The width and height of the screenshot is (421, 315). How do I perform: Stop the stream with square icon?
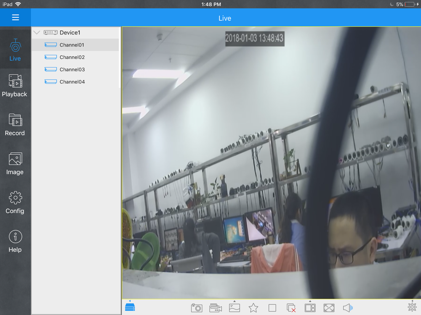pyautogui.click(x=272, y=308)
